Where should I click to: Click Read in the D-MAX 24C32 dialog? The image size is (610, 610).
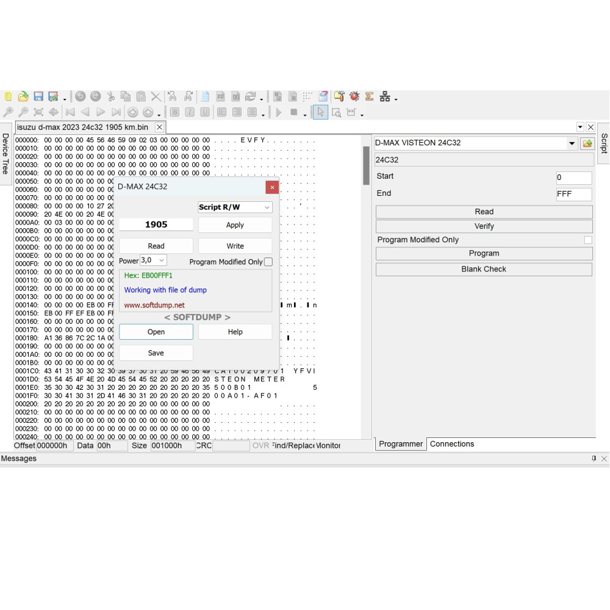tap(156, 246)
